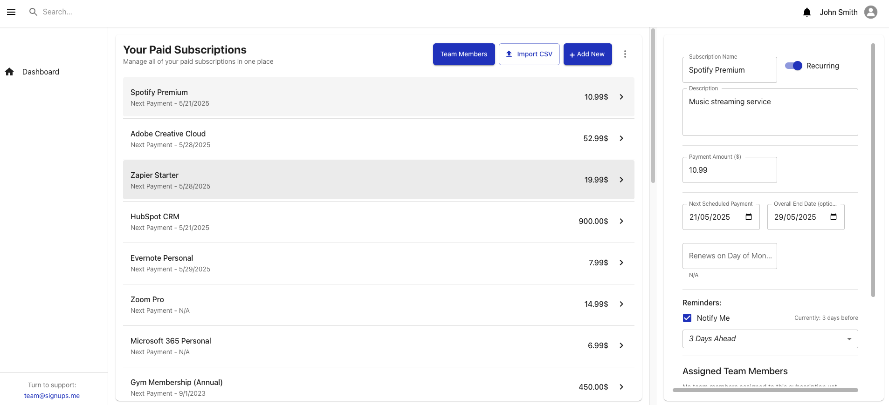
Task: Open the hamburger navigation menu
Action: pyautogui.click(x=11, y=12)
